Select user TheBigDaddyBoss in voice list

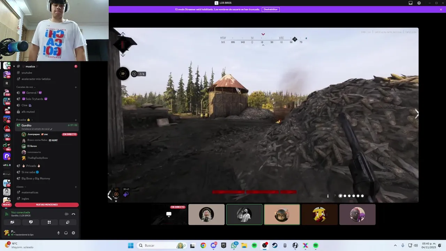tap(37, 158)
